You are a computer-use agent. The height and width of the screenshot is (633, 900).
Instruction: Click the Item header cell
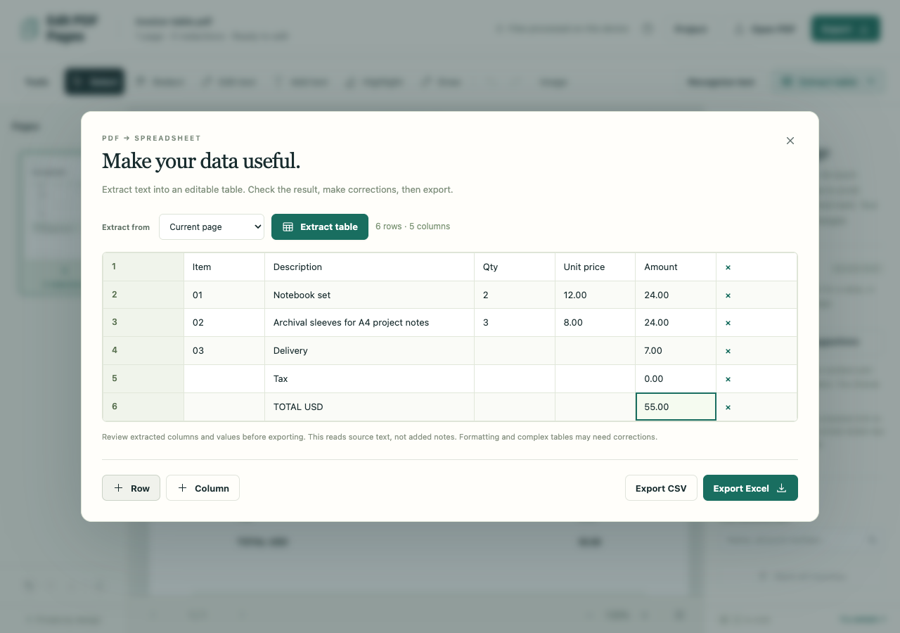[x=224, y=267]
